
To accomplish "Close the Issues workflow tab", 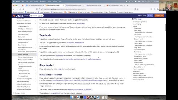I will pos(64,5).
